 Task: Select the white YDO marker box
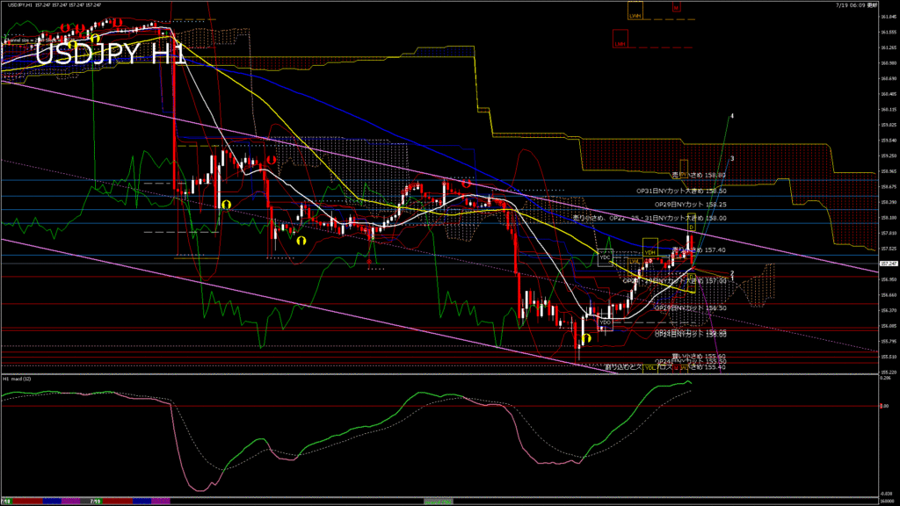point(605,323)
